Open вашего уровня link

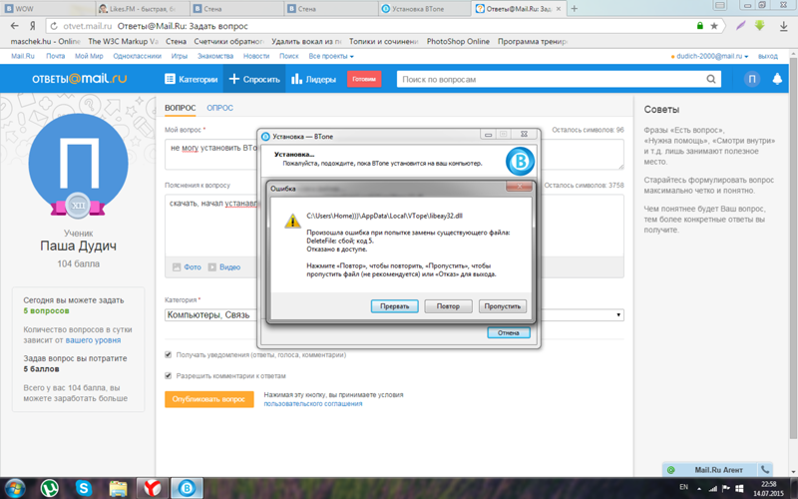pos(93,340)
